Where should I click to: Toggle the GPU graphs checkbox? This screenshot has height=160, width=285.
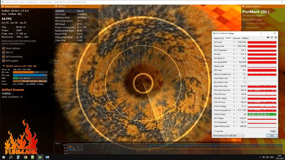click(x=3, y=61)
